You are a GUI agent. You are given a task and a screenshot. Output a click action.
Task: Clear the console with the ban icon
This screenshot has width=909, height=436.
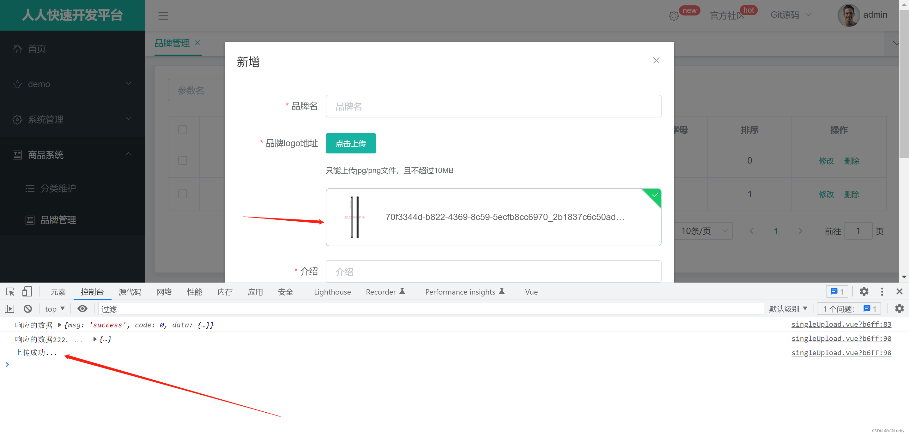[28, 309]
